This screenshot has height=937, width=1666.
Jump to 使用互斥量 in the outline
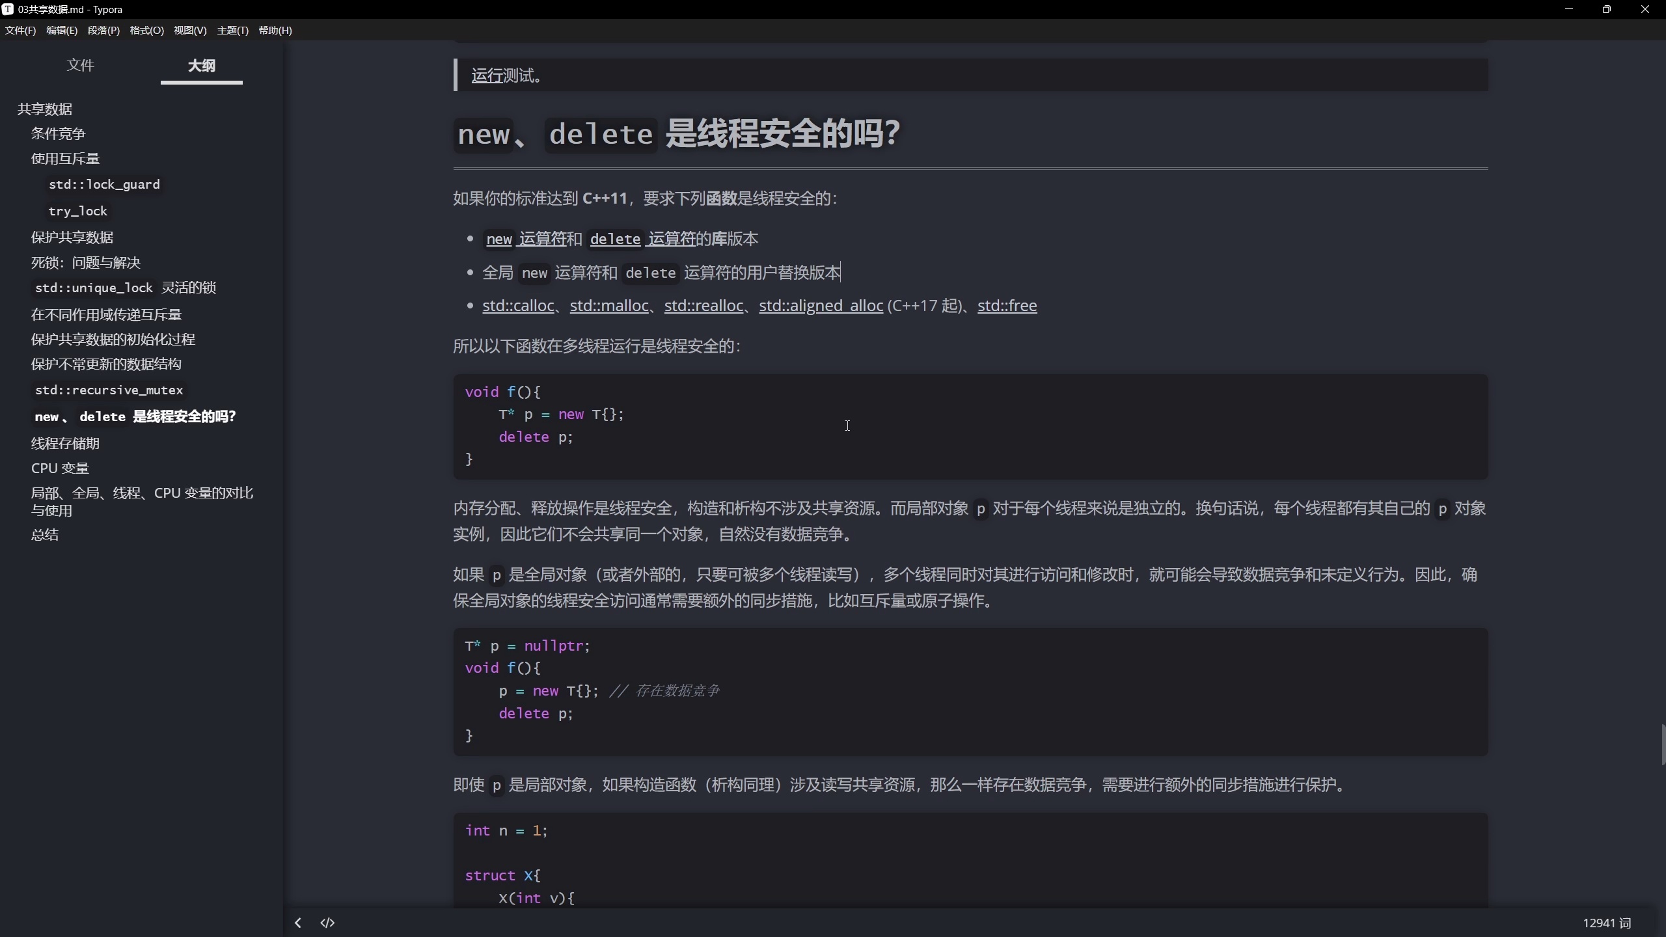65,158
